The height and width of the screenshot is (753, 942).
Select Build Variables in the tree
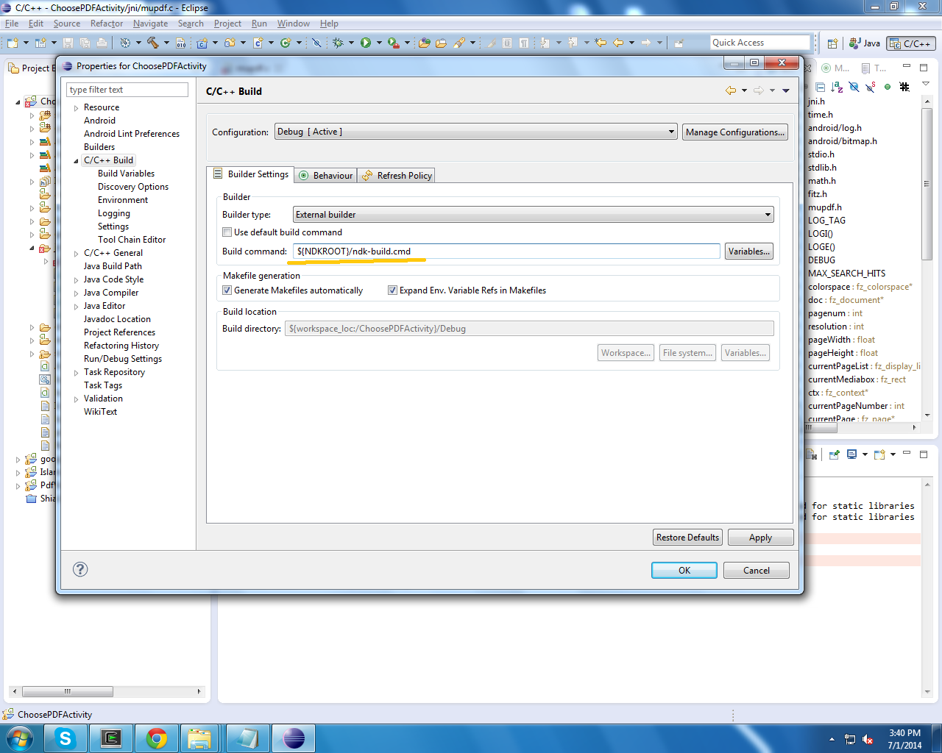[x=127, y=174]
